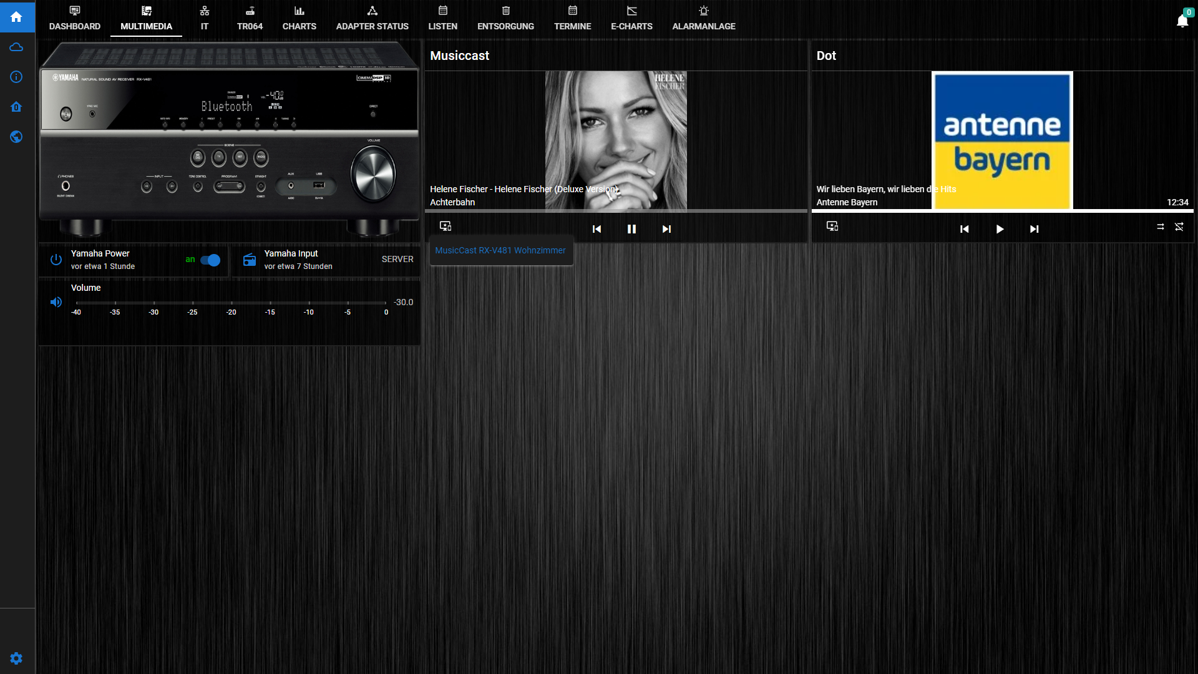Open the Yamaha Input SERVER selection

[x=397, y=259]
